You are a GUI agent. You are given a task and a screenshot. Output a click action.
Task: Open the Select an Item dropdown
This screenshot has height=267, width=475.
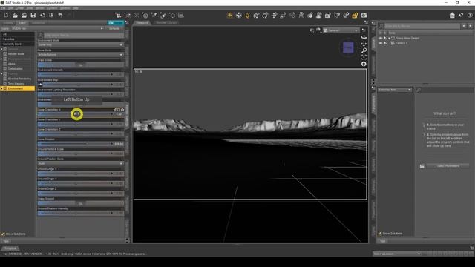(x=394, y=90)
